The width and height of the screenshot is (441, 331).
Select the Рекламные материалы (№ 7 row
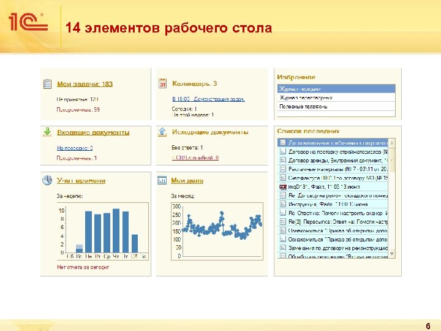click(x=333, y=169)
